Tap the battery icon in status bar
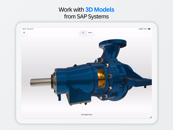The width and height of the screenshot is (173, 130). click(149, 29)
